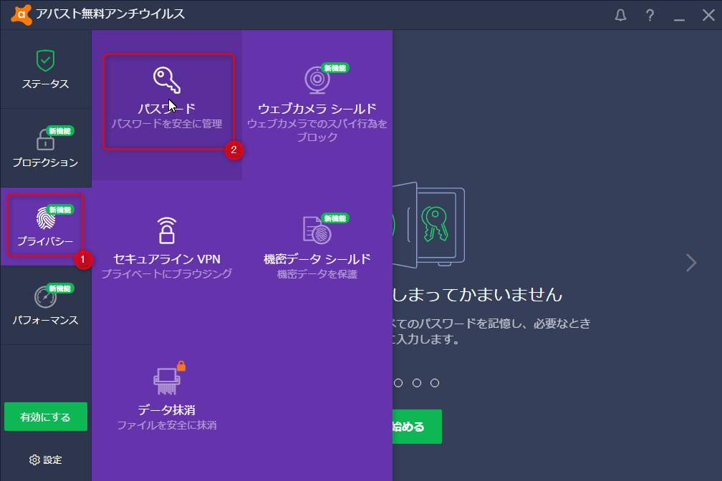Click the Avast logo in title bar

[x=21, y=14]
